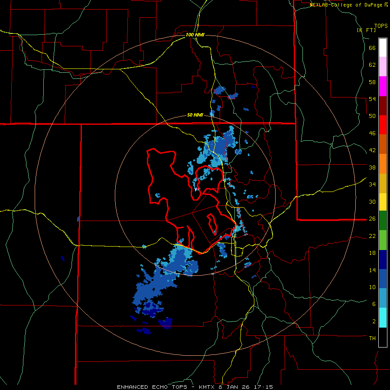This screenshot has height=390, width=390.
Task: Click the black TH legend swatch
Action: tap(383, 337)
